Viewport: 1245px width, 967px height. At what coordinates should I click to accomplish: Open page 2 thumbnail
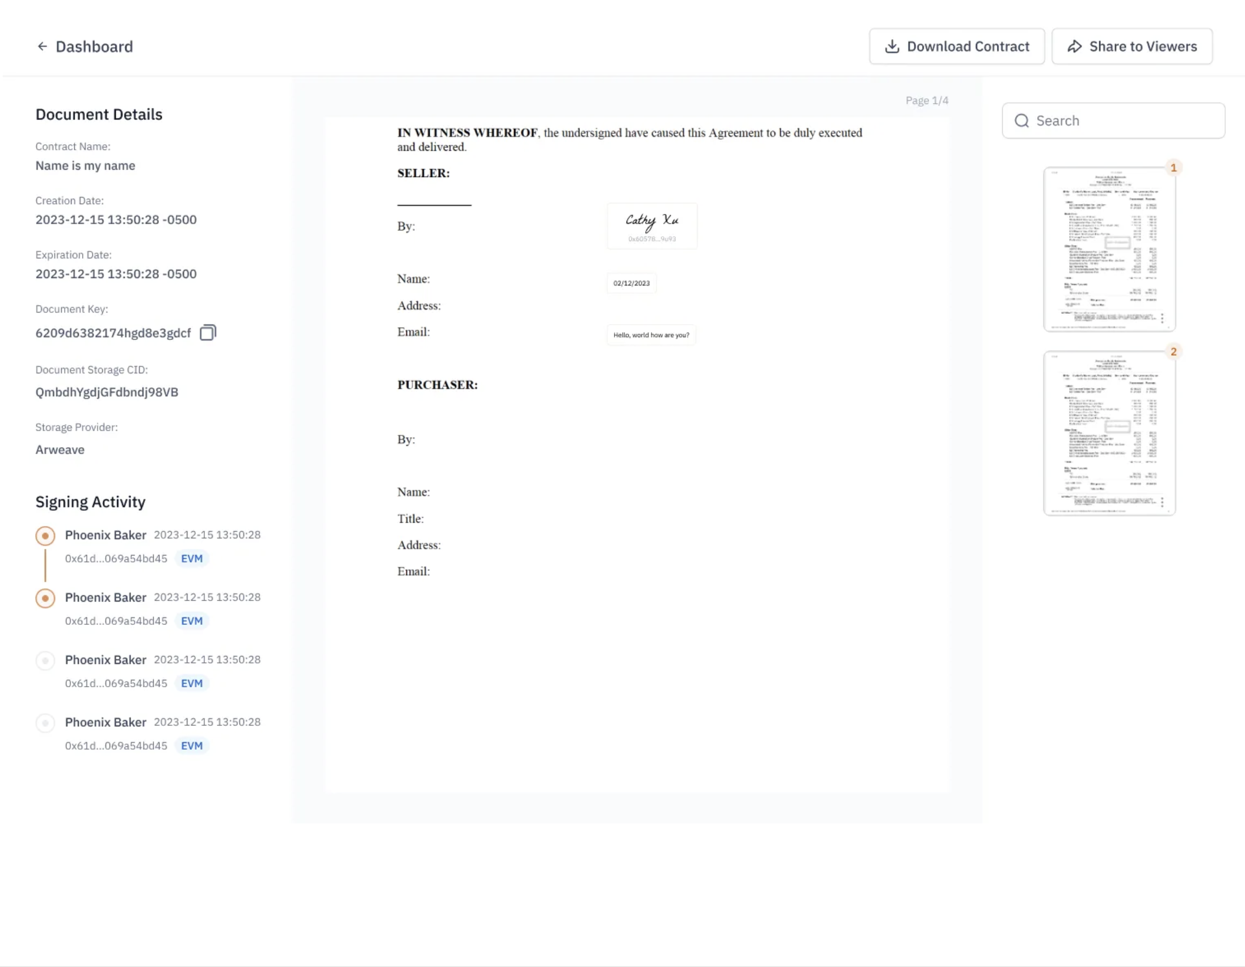(x=1109, y=434)
